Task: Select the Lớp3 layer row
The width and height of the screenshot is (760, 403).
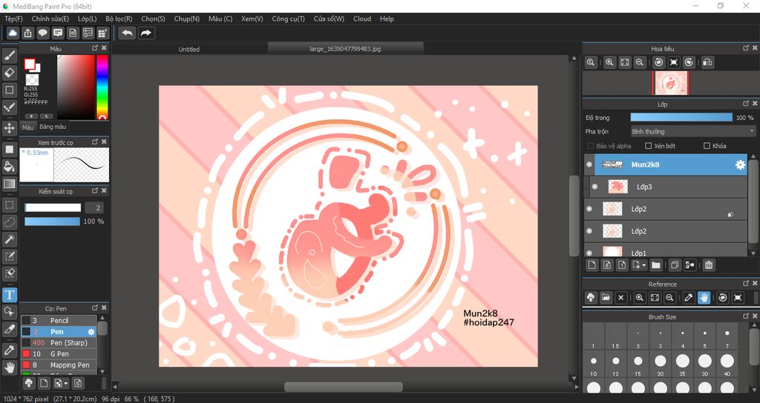Action: click(666, 187)
